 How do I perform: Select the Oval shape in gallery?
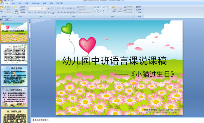click(108, 7)
